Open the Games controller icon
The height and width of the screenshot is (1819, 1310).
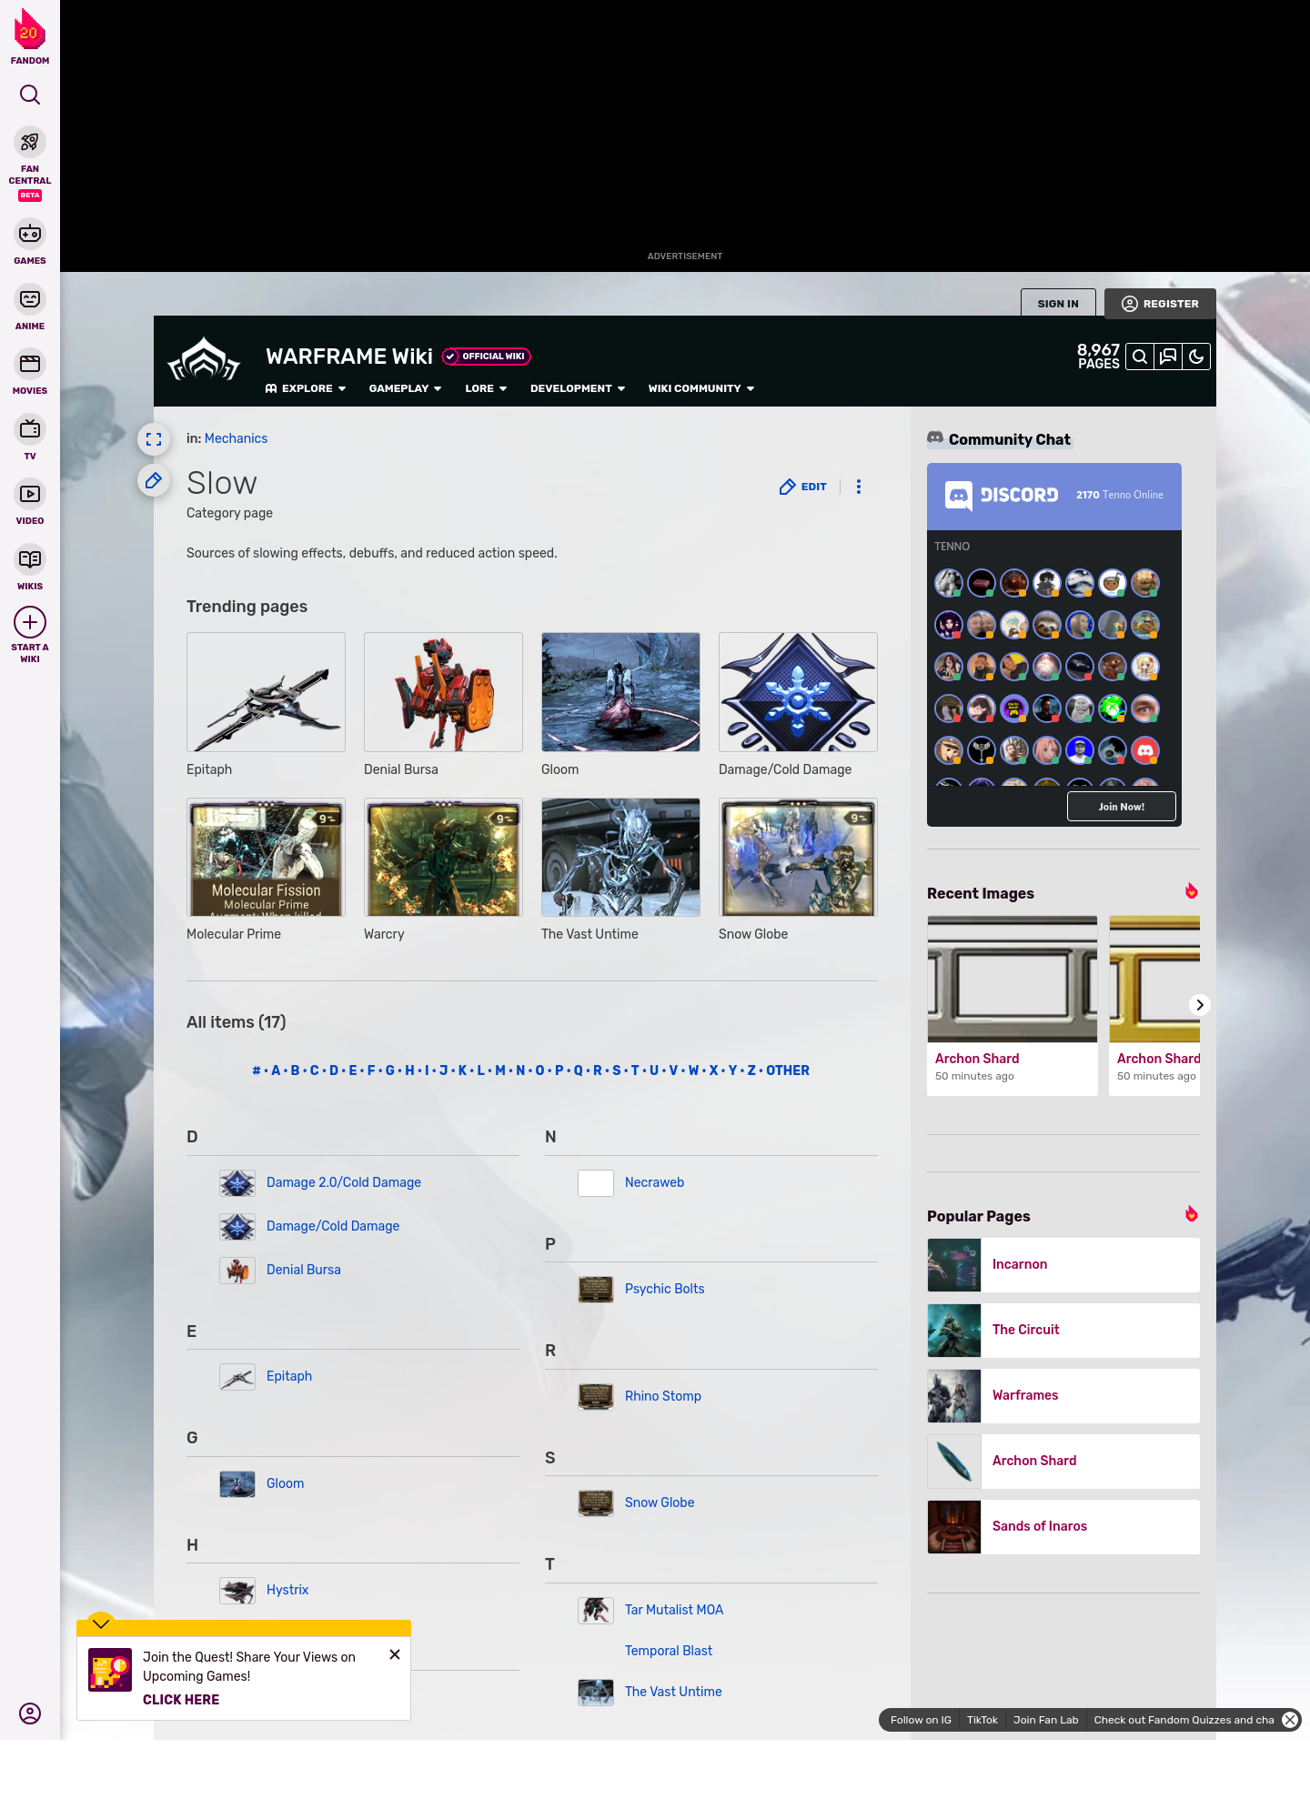[30, 234]
